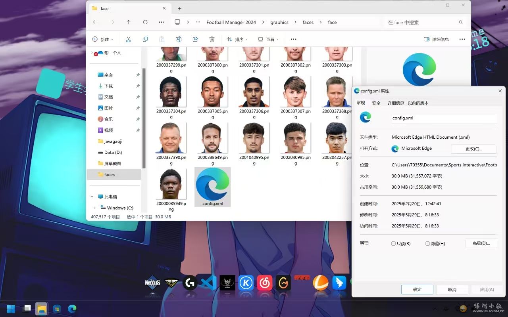Toggle the 详细信息 details pane
This screenshot has height=317, width=508.
click(x=436, y=39)
